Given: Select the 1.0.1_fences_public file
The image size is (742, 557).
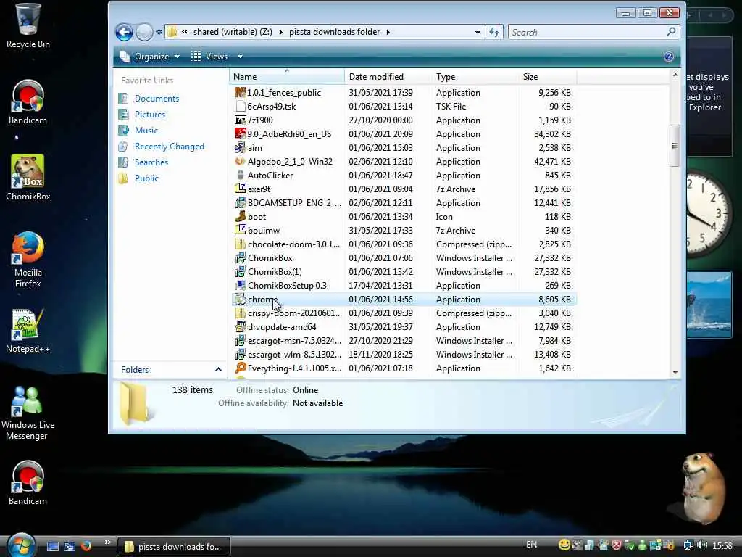Looking at the screenshot, I should pos(284,93).
